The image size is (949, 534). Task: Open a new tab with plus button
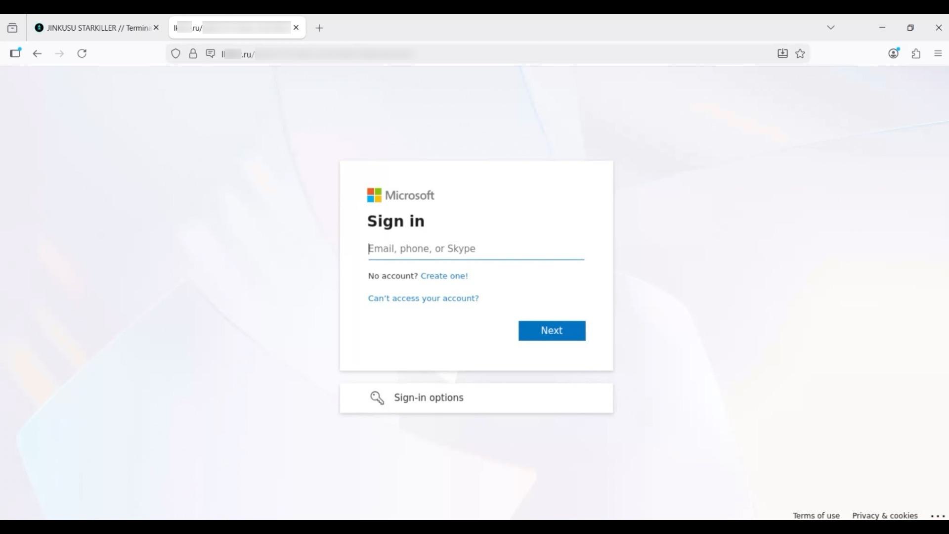319,28
